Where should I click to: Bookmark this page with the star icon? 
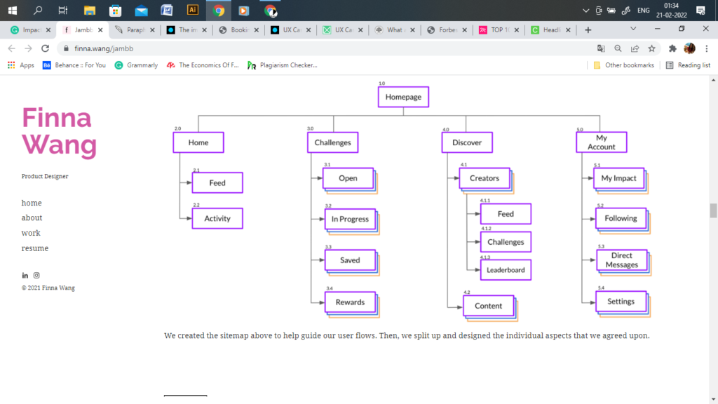click(x=652, y=48)
